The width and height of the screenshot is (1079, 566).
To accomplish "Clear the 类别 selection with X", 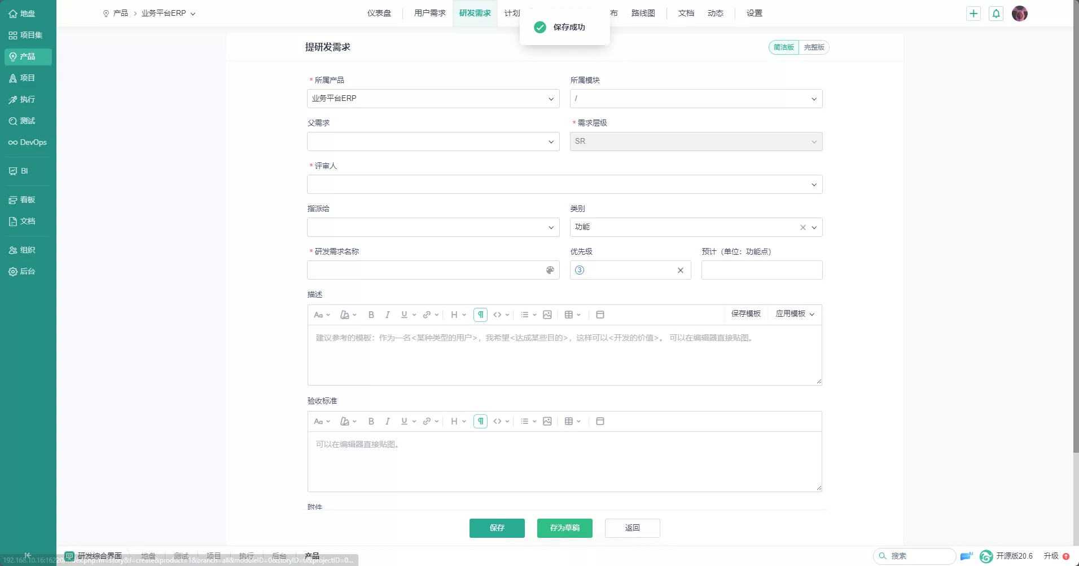I will tap(802, 228).
